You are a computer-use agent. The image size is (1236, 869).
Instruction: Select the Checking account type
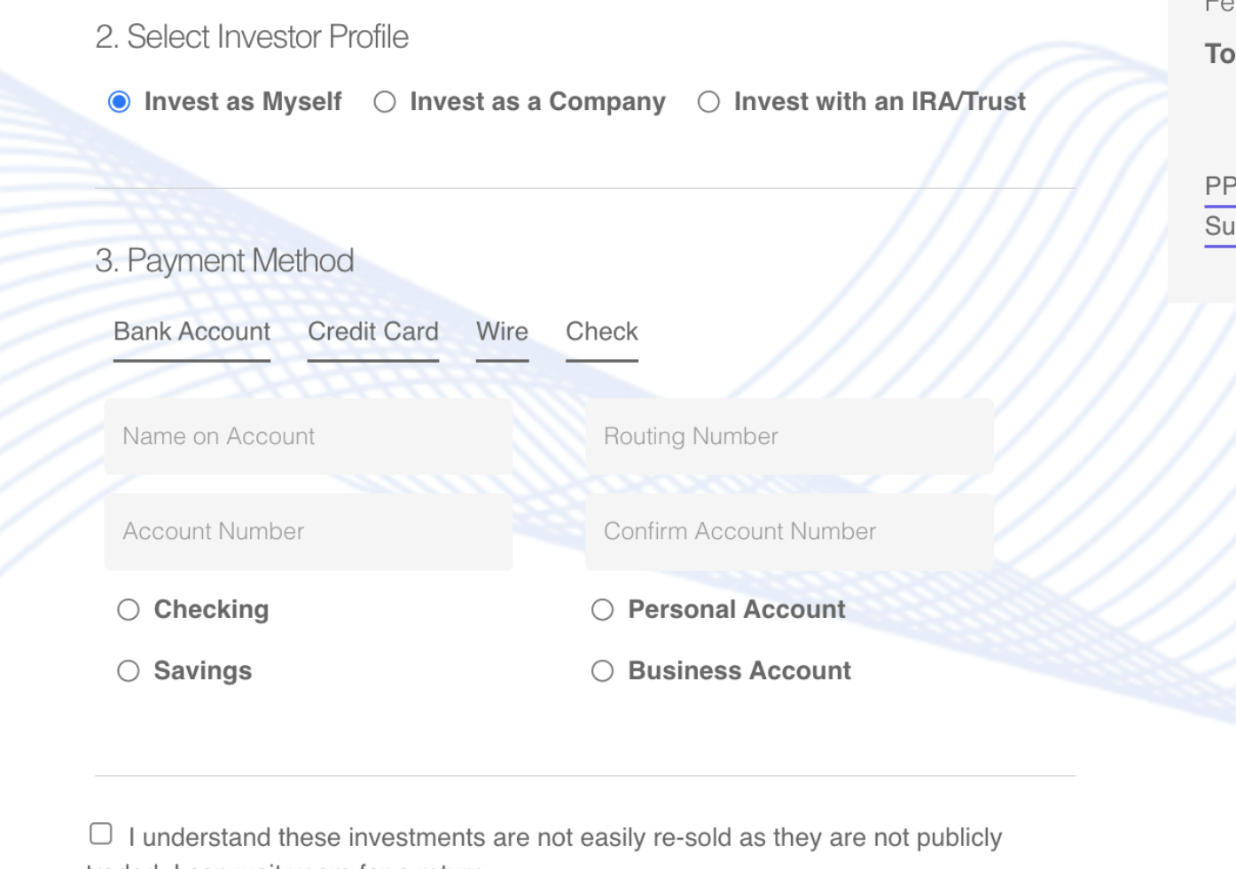point(129,610)
